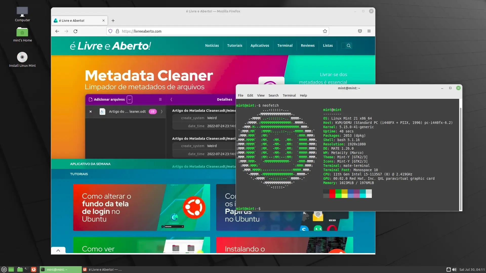The width and height of the screenshot is (486, 273).
Task: Switch to the é Livre e Aberto taskbar window
Action: coord(103,269)
